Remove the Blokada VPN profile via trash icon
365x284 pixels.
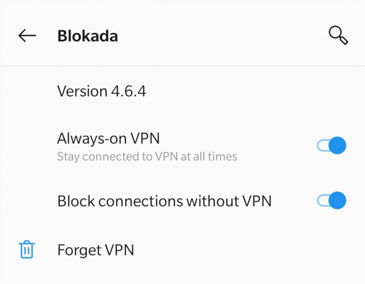tap(27, 249)
